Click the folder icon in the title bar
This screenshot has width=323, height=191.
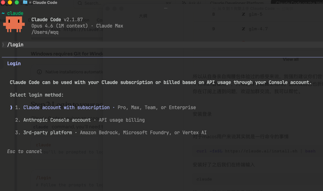click(25, 2)
